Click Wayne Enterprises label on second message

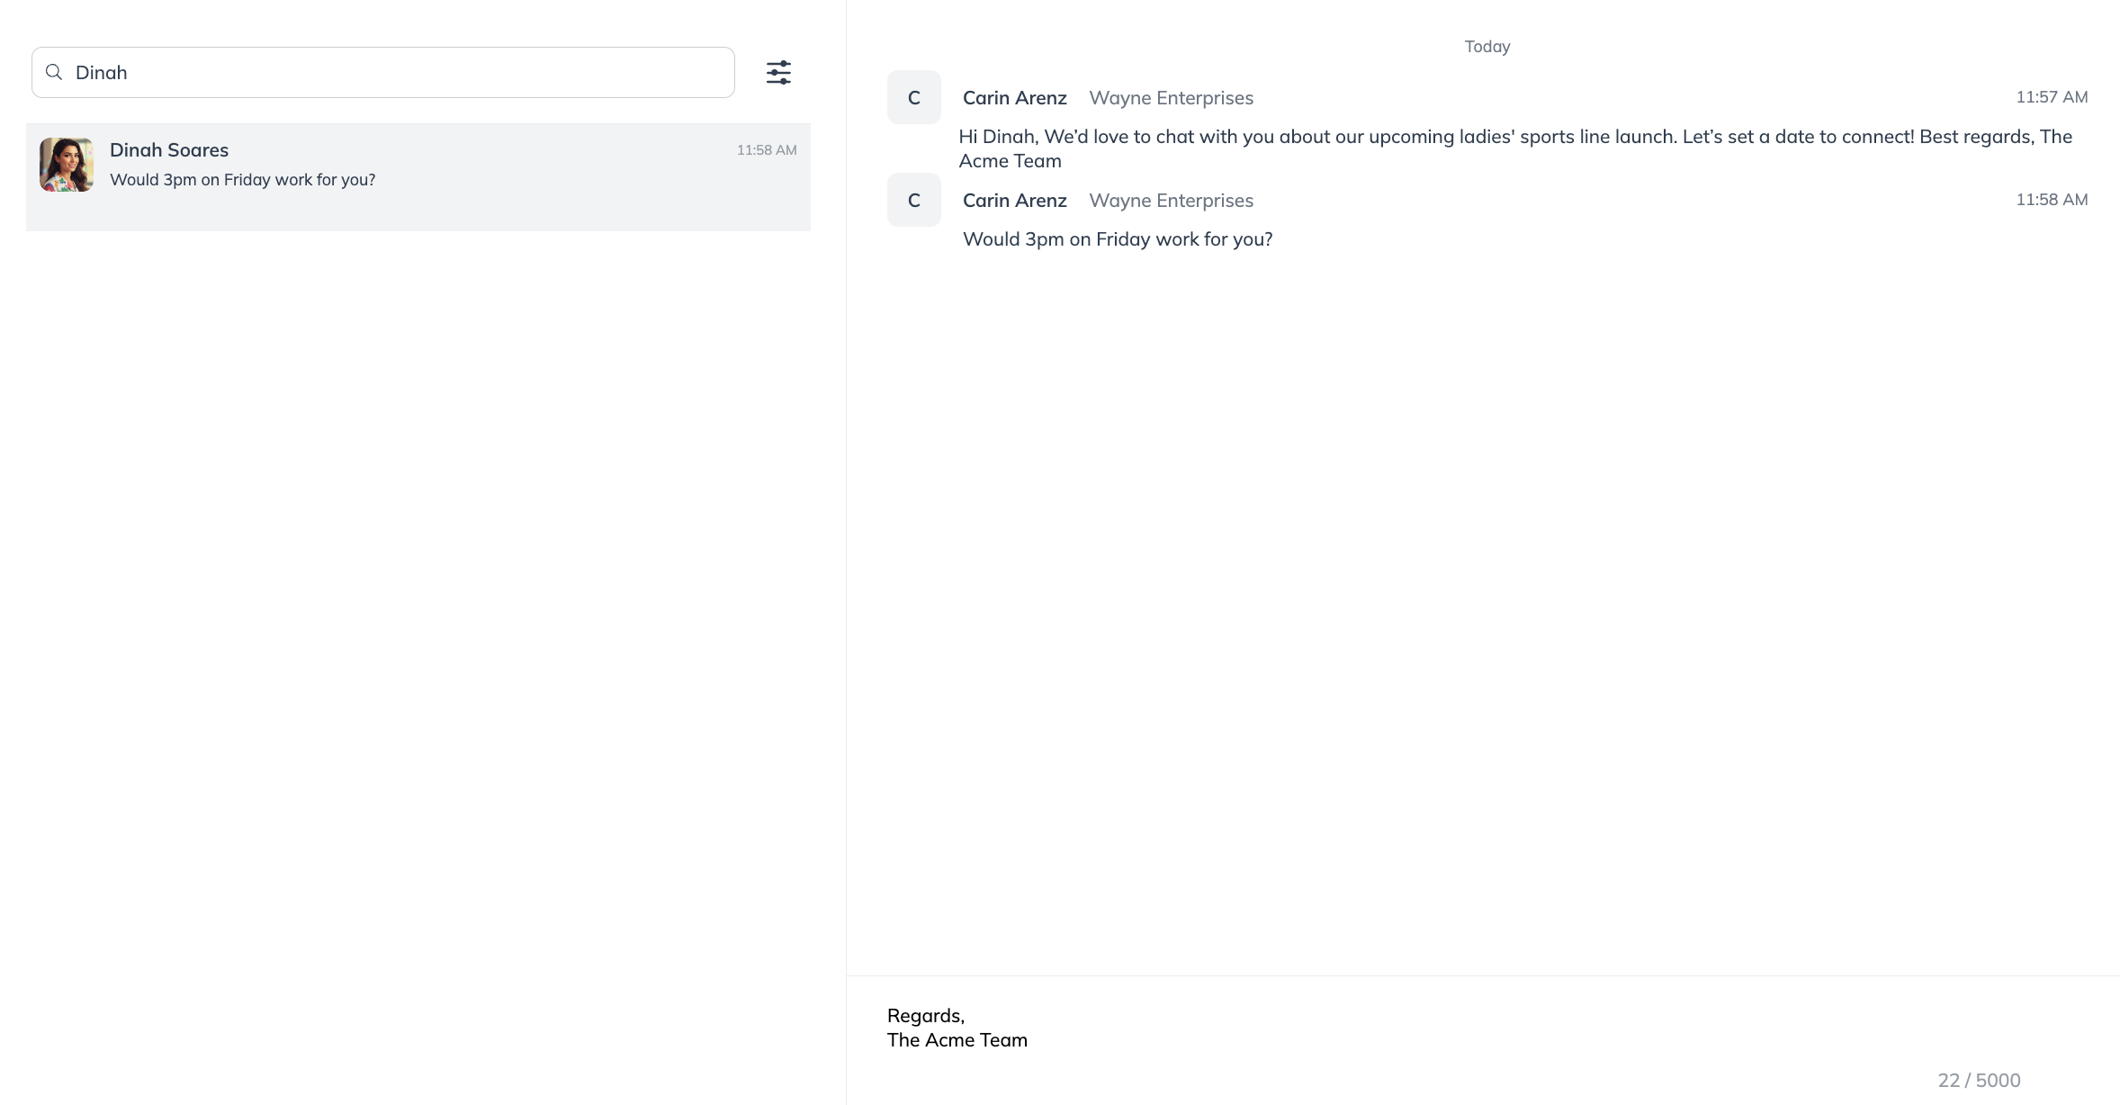(x=1171, y=201)
